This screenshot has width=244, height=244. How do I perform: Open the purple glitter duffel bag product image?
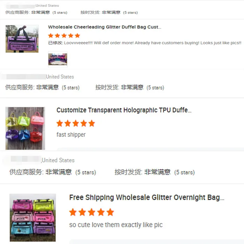pos(22,39)
